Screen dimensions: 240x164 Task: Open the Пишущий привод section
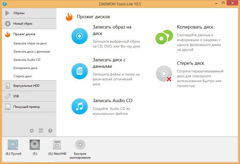click(x=29, y=107)
